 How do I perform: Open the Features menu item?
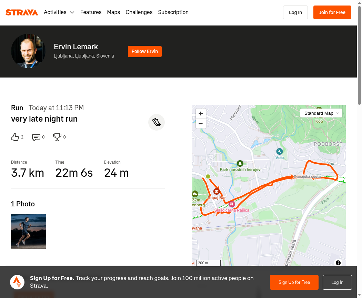[91, 12]
